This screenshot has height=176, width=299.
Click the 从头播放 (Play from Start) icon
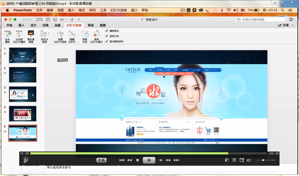coord(7,34)
